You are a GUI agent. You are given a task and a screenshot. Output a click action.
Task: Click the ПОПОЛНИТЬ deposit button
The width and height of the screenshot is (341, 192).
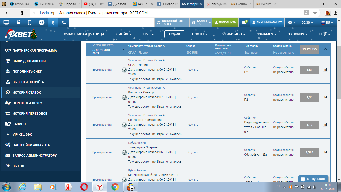click(225, 22)
